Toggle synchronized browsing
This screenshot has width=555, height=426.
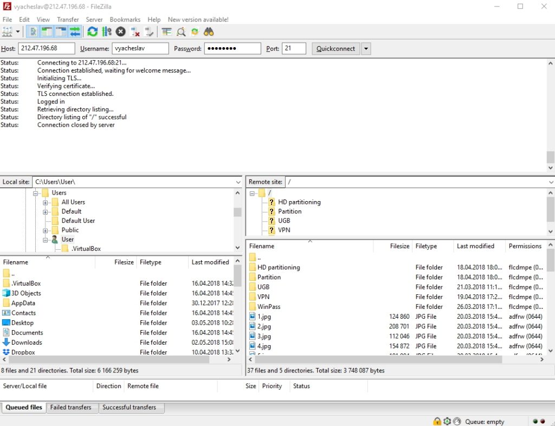click(195, 32)
